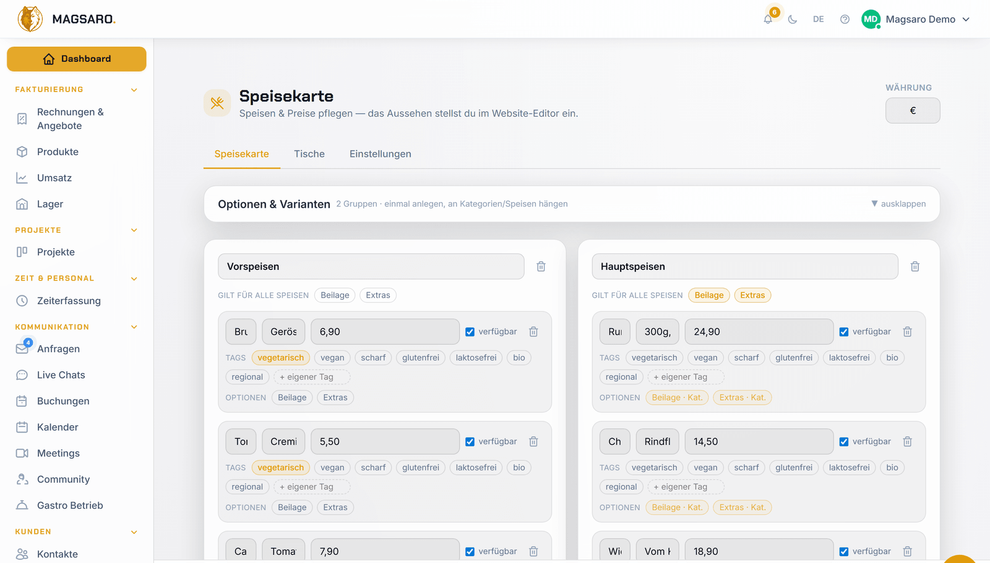The height and width of the screenshot is (563, 990).
Task: Open Anfragen inbox with badge
Action: (77, 349)
